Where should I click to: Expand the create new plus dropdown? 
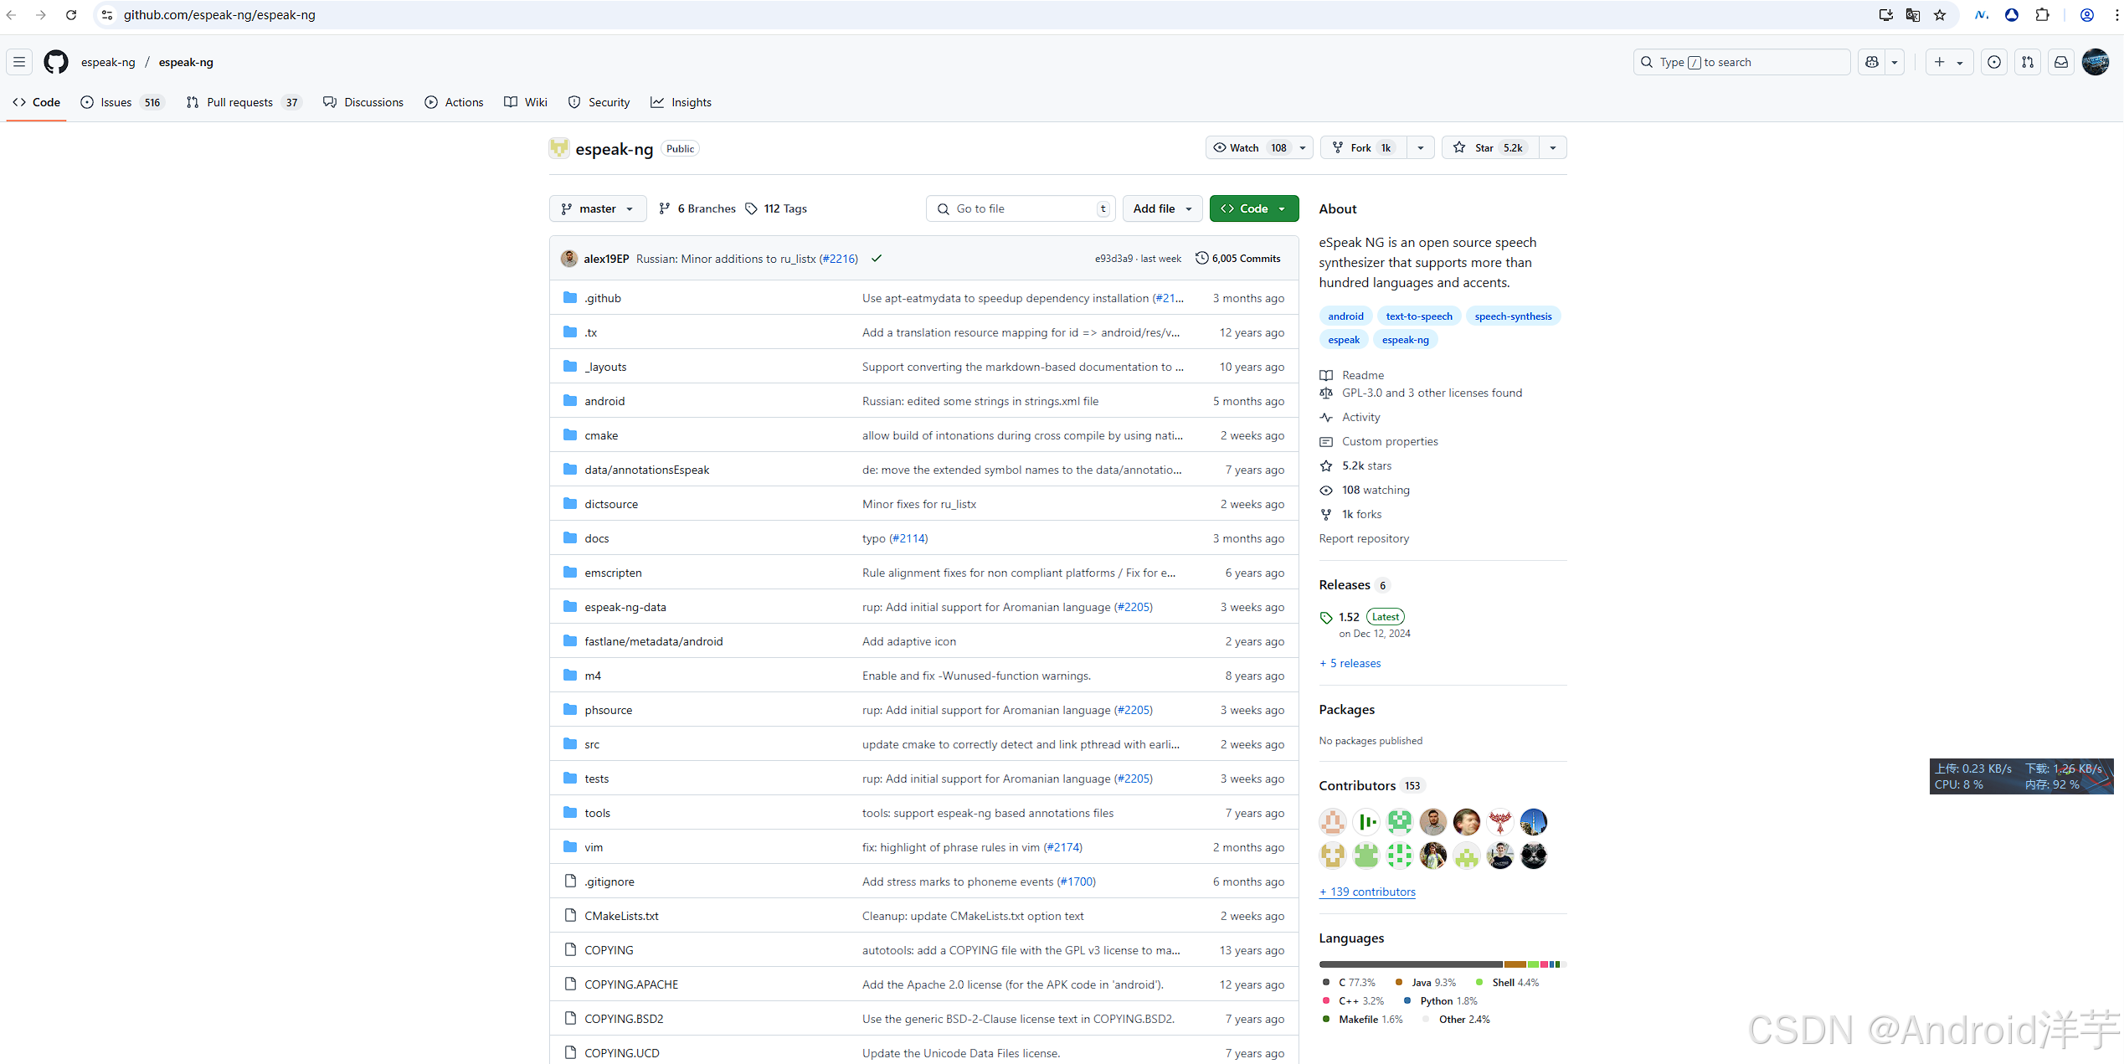click(x=1949, y=62)
